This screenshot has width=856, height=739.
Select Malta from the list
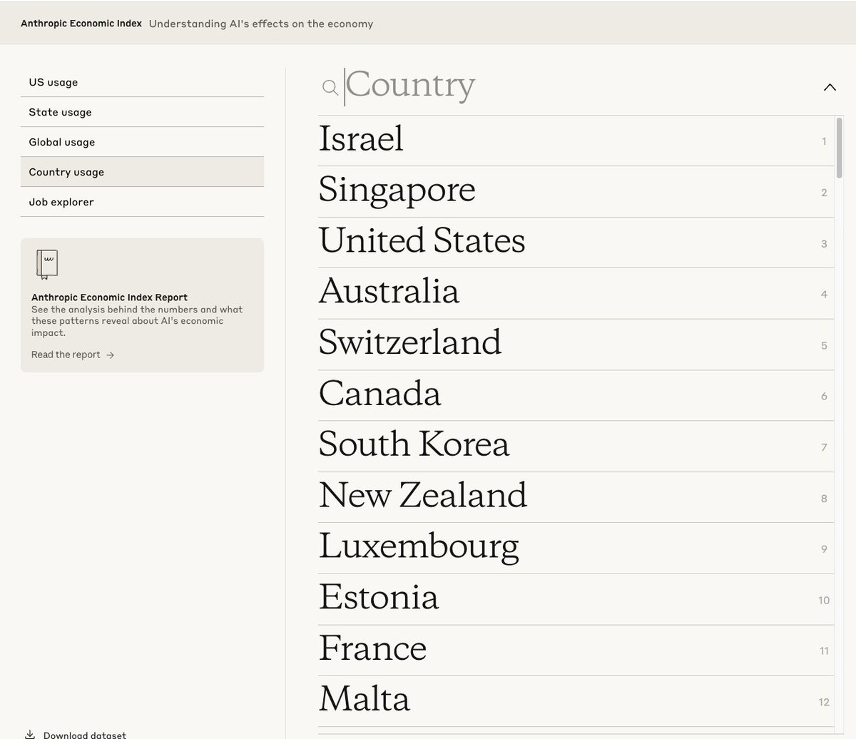click(x=576, y=701)
